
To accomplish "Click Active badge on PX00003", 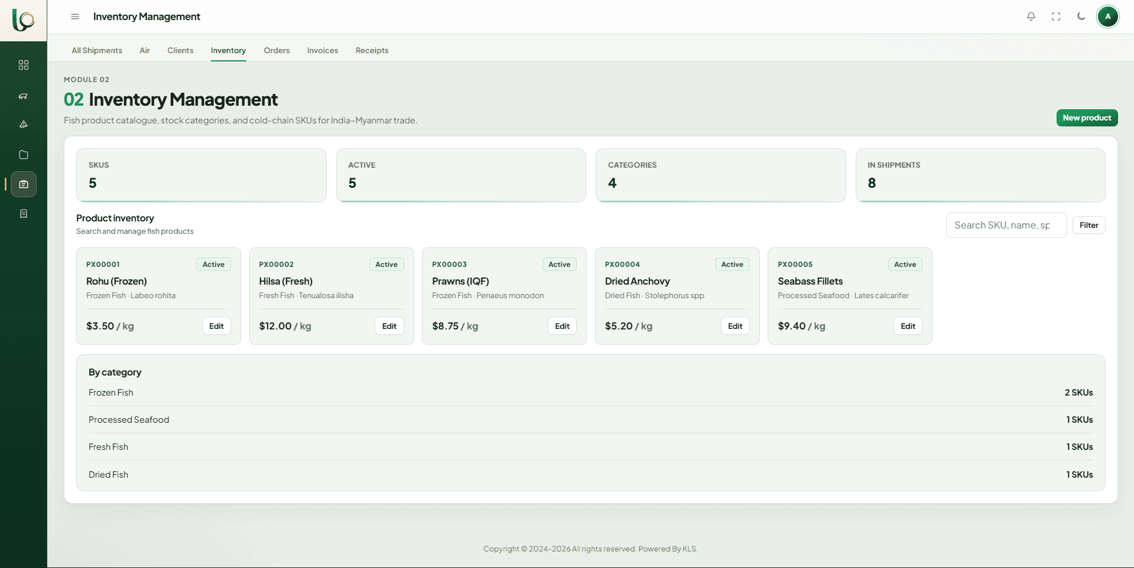I will click(x=559, y=265).
